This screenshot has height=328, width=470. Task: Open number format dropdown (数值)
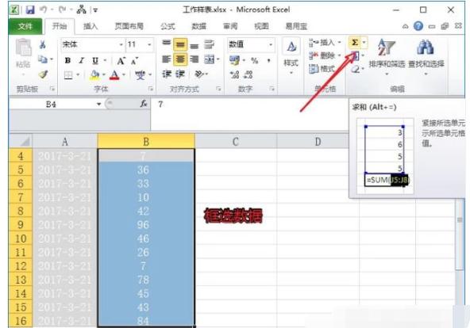(271, 44)
